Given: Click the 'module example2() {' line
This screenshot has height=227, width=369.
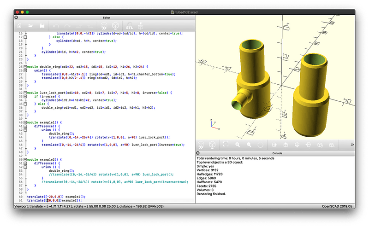Looking at the screenshot, I should tap(44, 160).
